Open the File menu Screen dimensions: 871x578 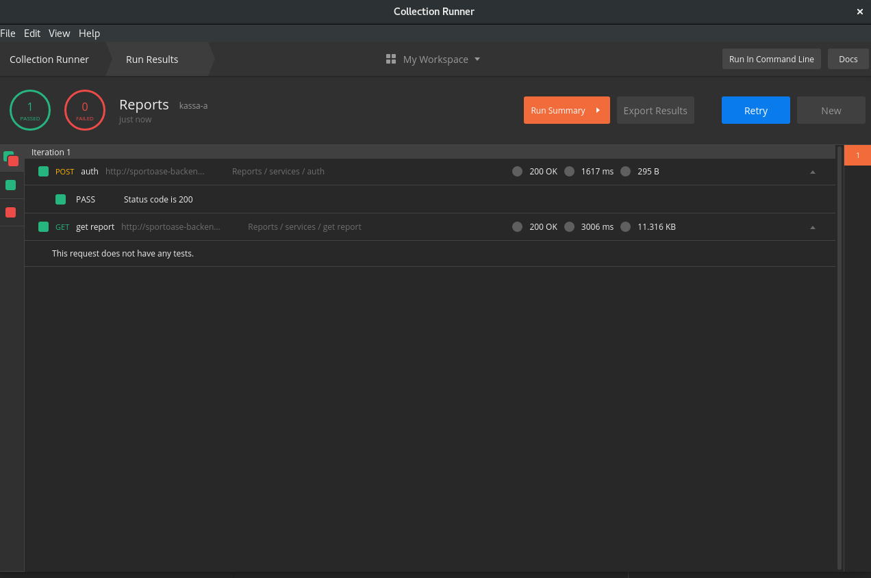point(8,33)
